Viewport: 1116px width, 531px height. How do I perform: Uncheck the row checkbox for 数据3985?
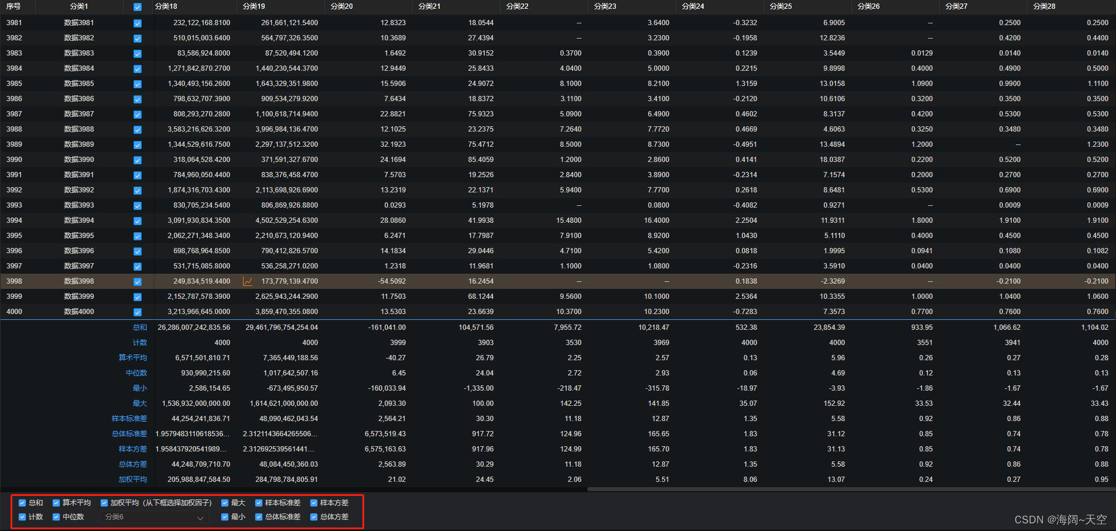pyautogui.click(x=138, y=84)
